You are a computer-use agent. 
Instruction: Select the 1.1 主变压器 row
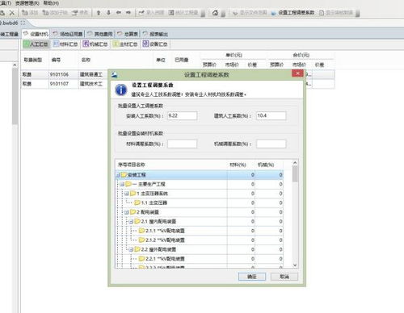(x=200, y=202)
